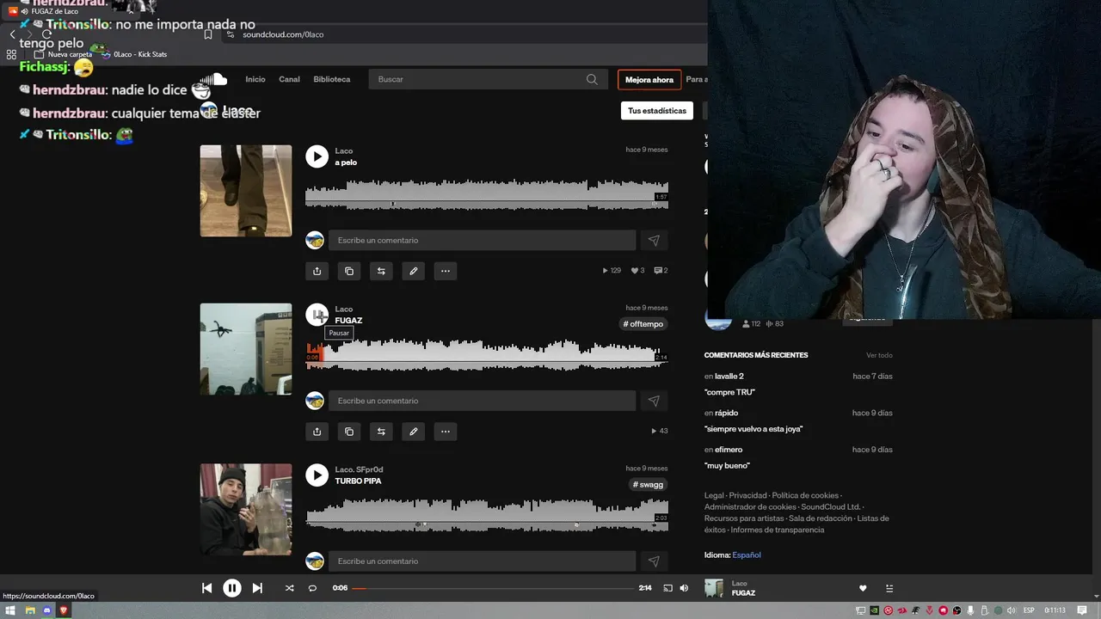Open track "efímero" from comments
Screen dimensions: 1101x619
(729, 450)
